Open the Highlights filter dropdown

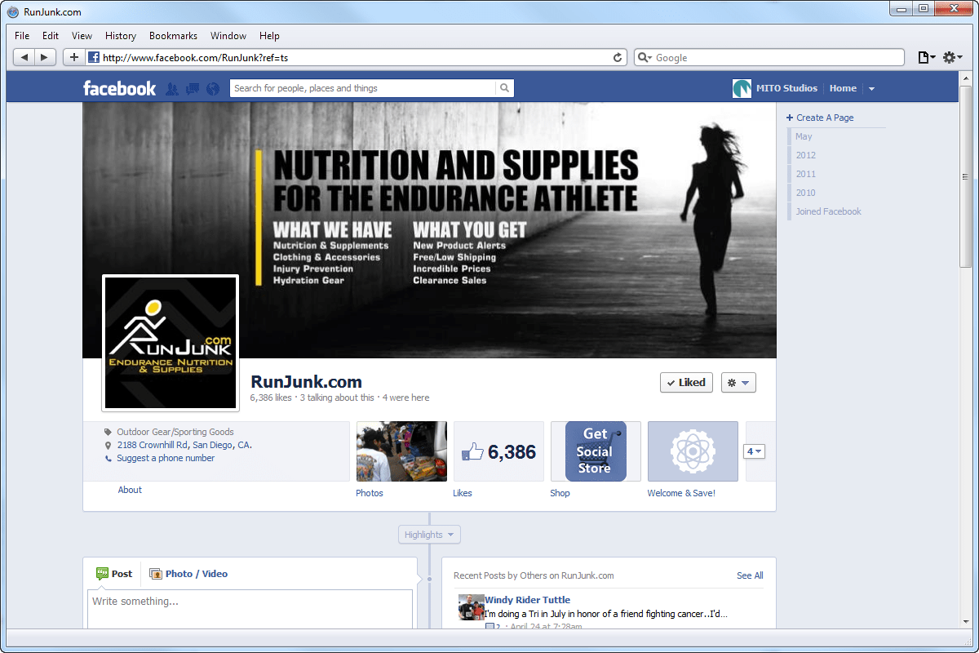point(429,535)
